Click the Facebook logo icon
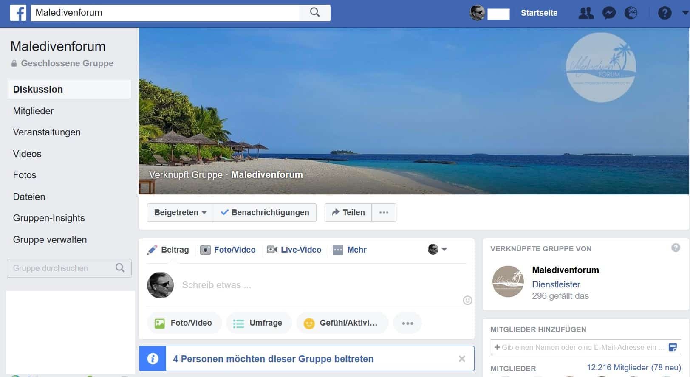The height and width of the screenshot is (377, 690). point(18,13)
